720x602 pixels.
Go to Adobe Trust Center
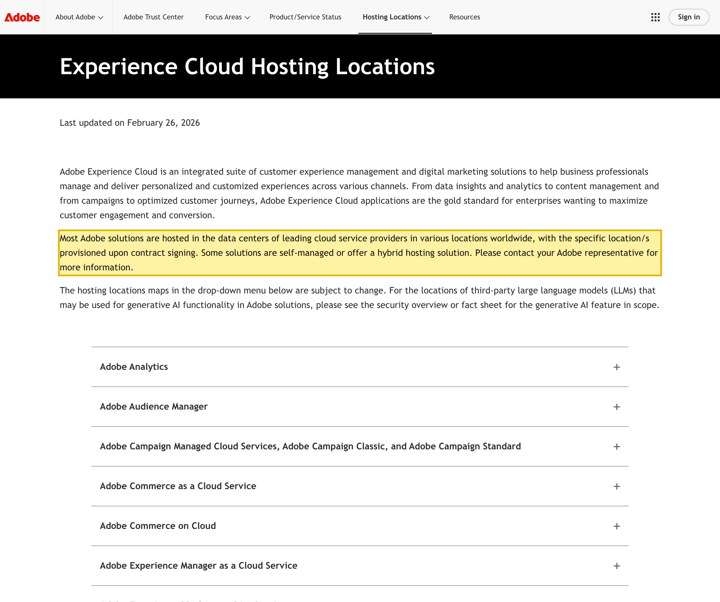pyautogui.click(x=154, y=17)
